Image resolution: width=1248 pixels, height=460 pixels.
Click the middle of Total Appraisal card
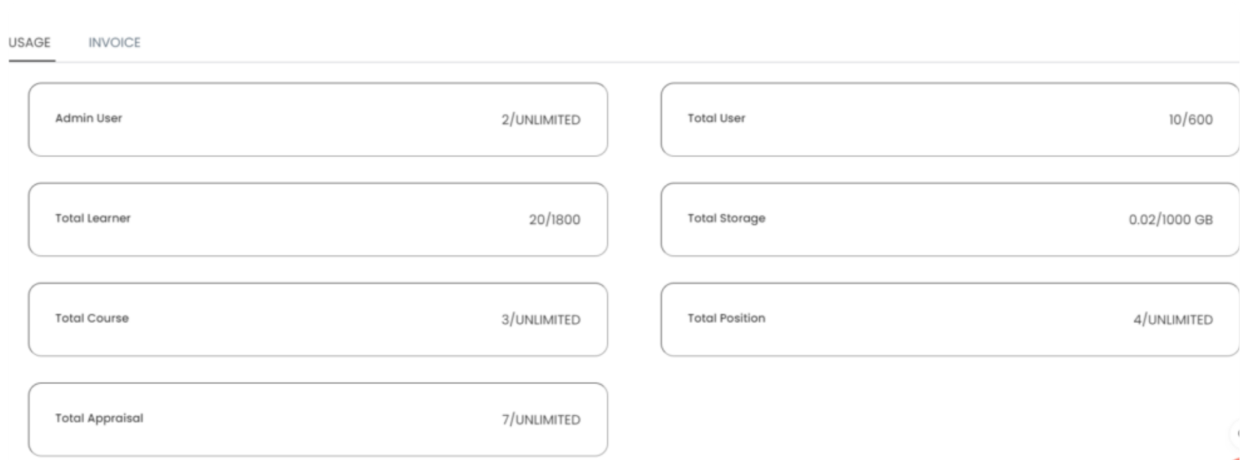tap(318, 420)
